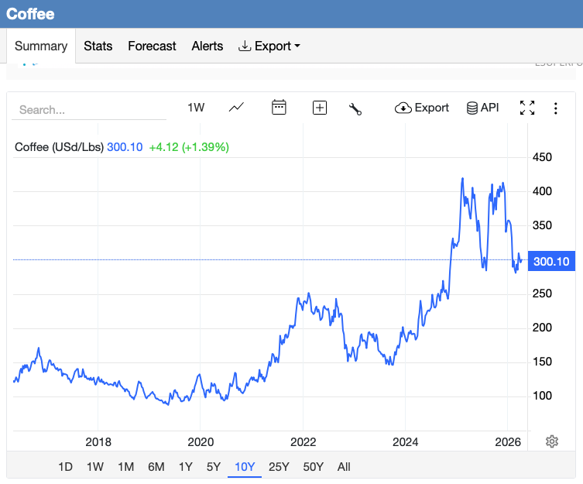Image resolution: width=583 pixels, height=484 pixels.
Task: Click the 350 y-axis label
Action: 542,225
